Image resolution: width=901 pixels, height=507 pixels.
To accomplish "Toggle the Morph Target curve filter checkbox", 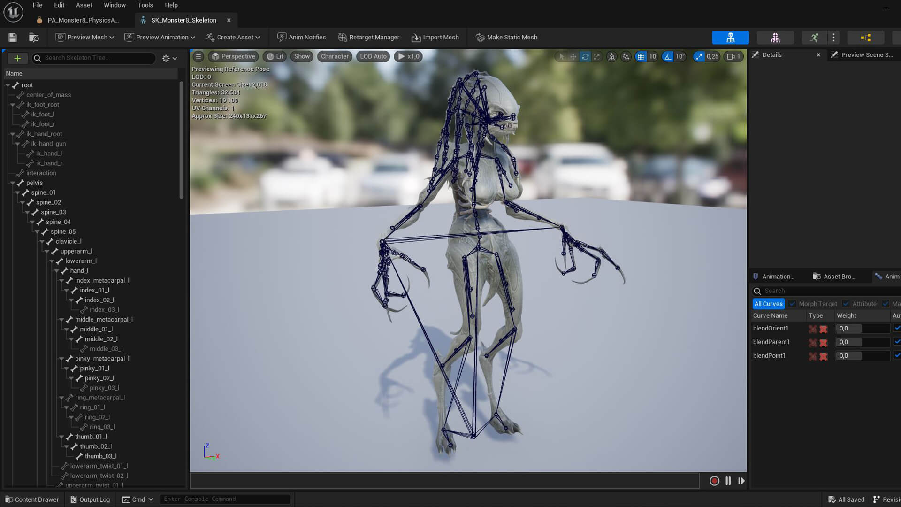I will 792,304.
